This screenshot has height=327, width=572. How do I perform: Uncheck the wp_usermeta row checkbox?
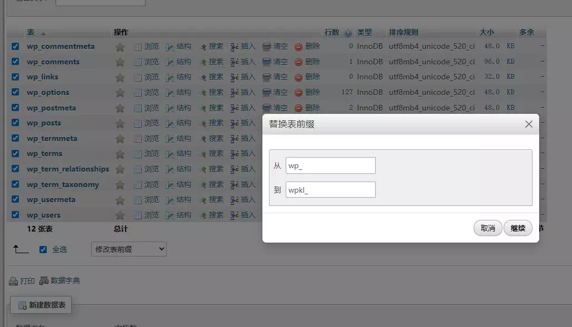[16, 199]
